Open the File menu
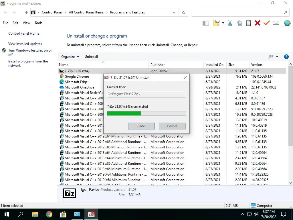This screenshot has width=293, height=220. 5,23
